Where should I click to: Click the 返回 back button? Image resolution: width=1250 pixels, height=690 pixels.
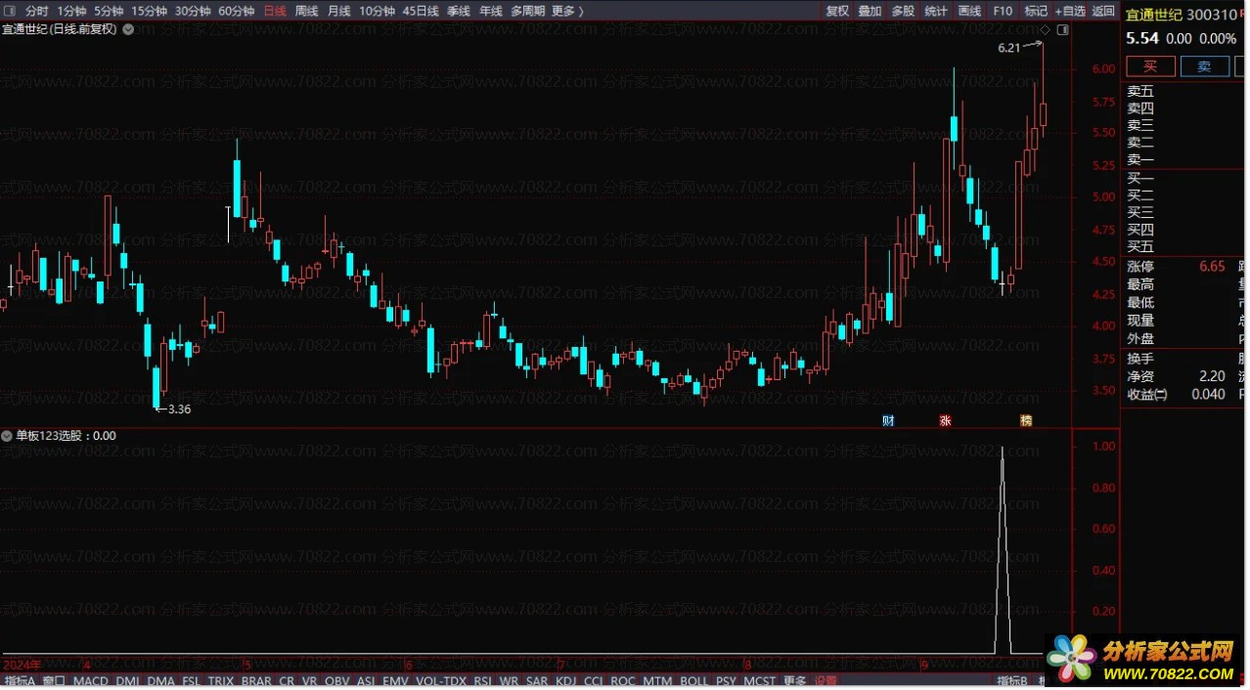click(1103, 11)
